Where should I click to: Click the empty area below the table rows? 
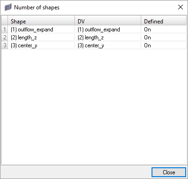94,106
